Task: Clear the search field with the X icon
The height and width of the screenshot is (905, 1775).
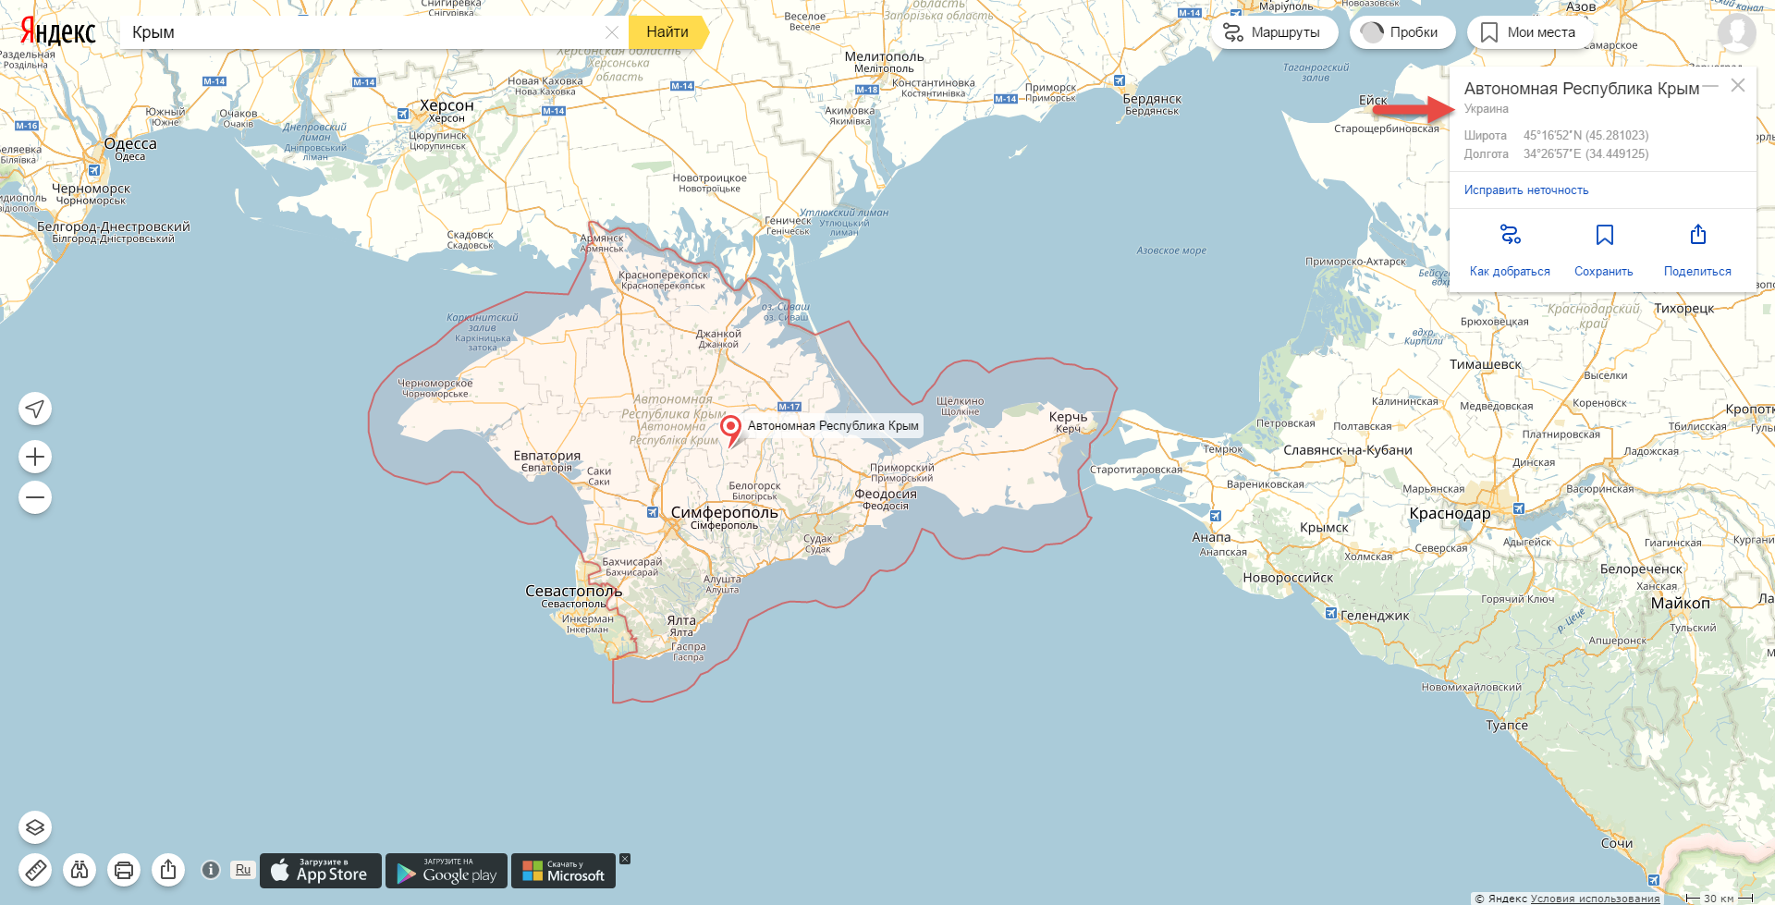Action: (612, 32)
